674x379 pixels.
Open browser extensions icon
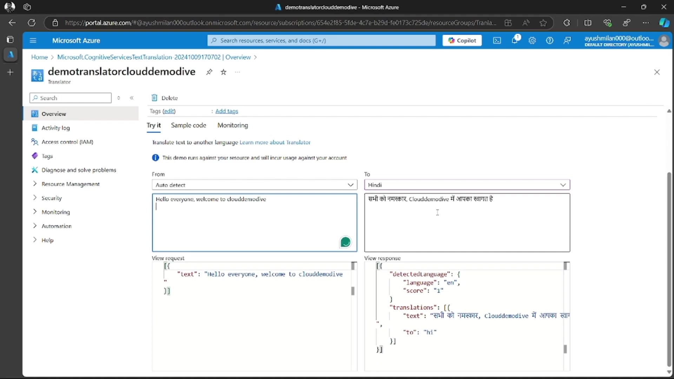coord(567,23)
